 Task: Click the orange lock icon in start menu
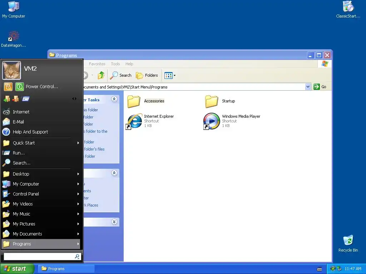8,87
